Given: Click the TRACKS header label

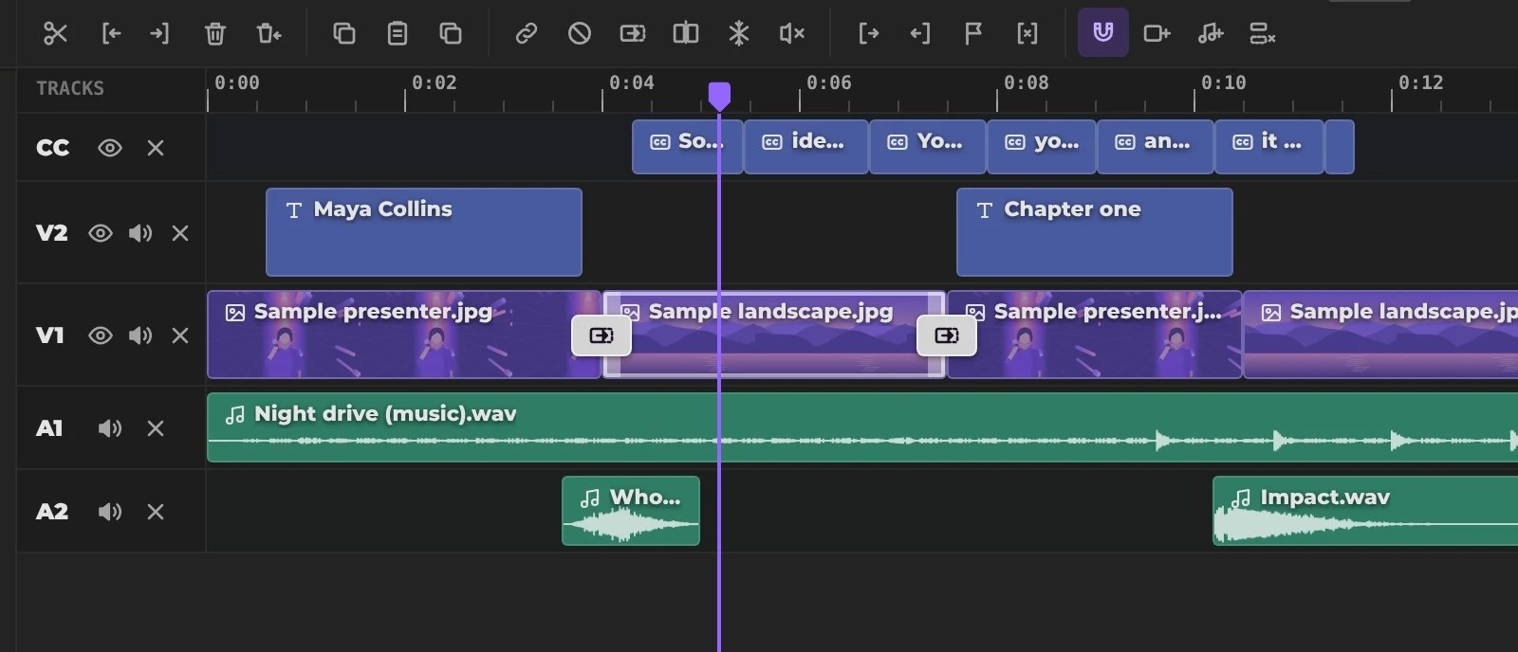Looking at the screenshot, I should 70,88.
